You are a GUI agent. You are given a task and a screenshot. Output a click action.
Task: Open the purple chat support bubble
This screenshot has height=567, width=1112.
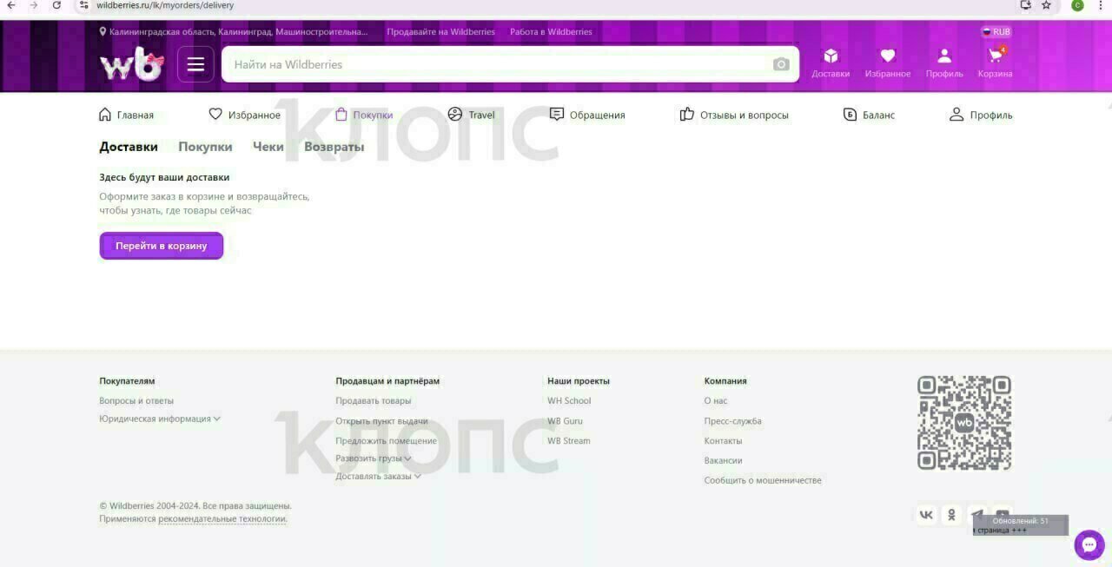(1089, 545)
